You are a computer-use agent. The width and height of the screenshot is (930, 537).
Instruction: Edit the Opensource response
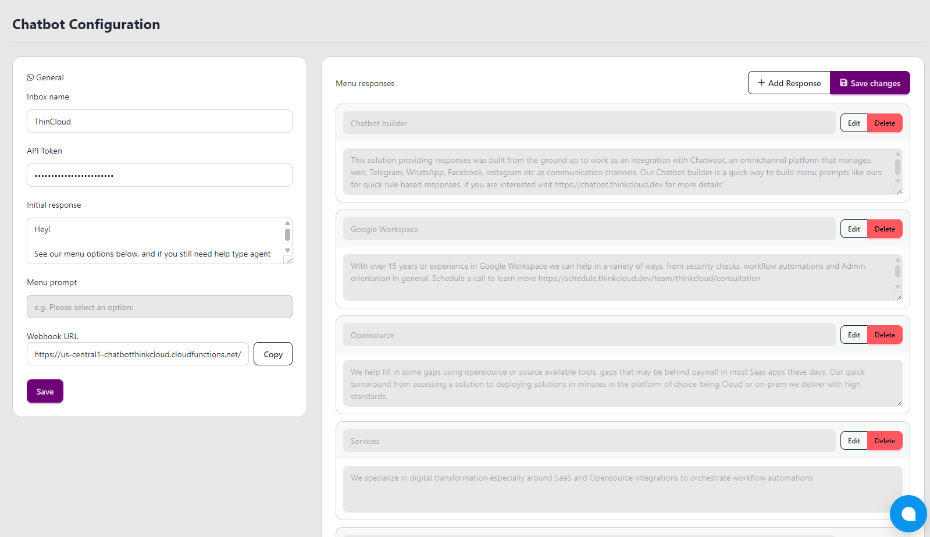[854, 335]
